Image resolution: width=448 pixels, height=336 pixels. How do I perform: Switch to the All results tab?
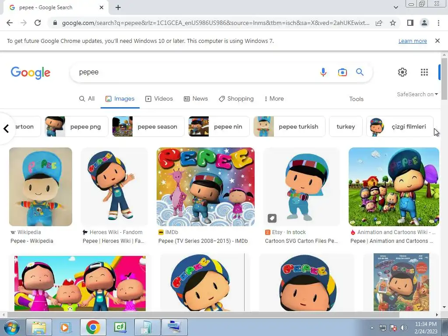[x=87, y=98]
